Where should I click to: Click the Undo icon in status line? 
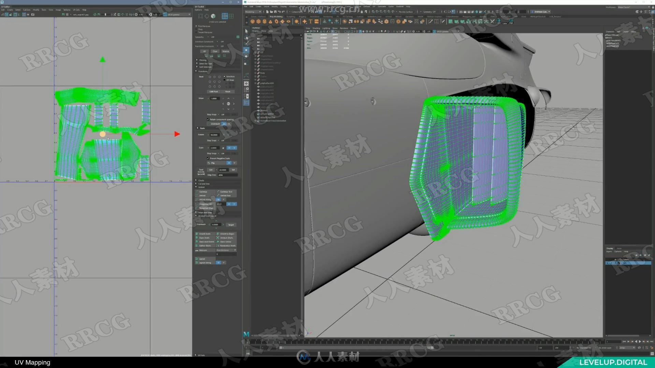[x=279, y=12]
